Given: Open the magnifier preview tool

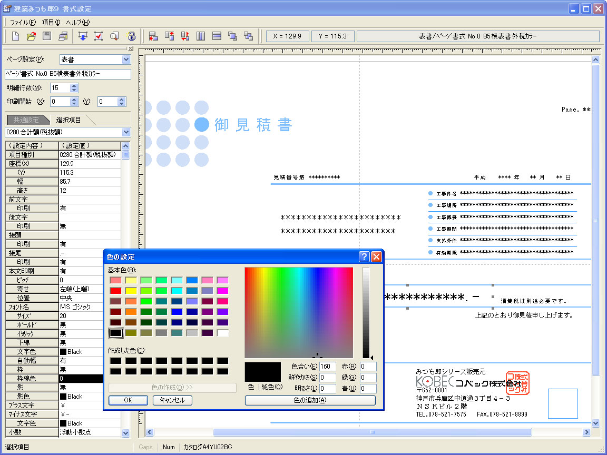Looking at the screenshot, I should [114, 36].
